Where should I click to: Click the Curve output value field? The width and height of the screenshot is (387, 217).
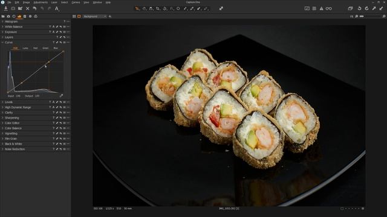tap(37, 96)
